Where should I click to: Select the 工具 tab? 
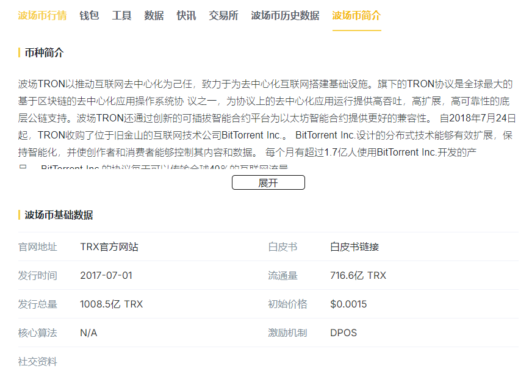click(x=121, y=16)
